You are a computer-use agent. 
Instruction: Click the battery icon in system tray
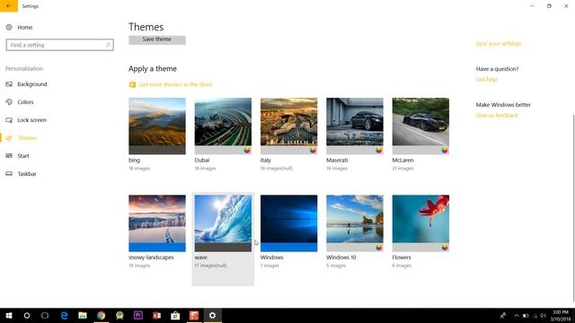click(x=526, y=316)
